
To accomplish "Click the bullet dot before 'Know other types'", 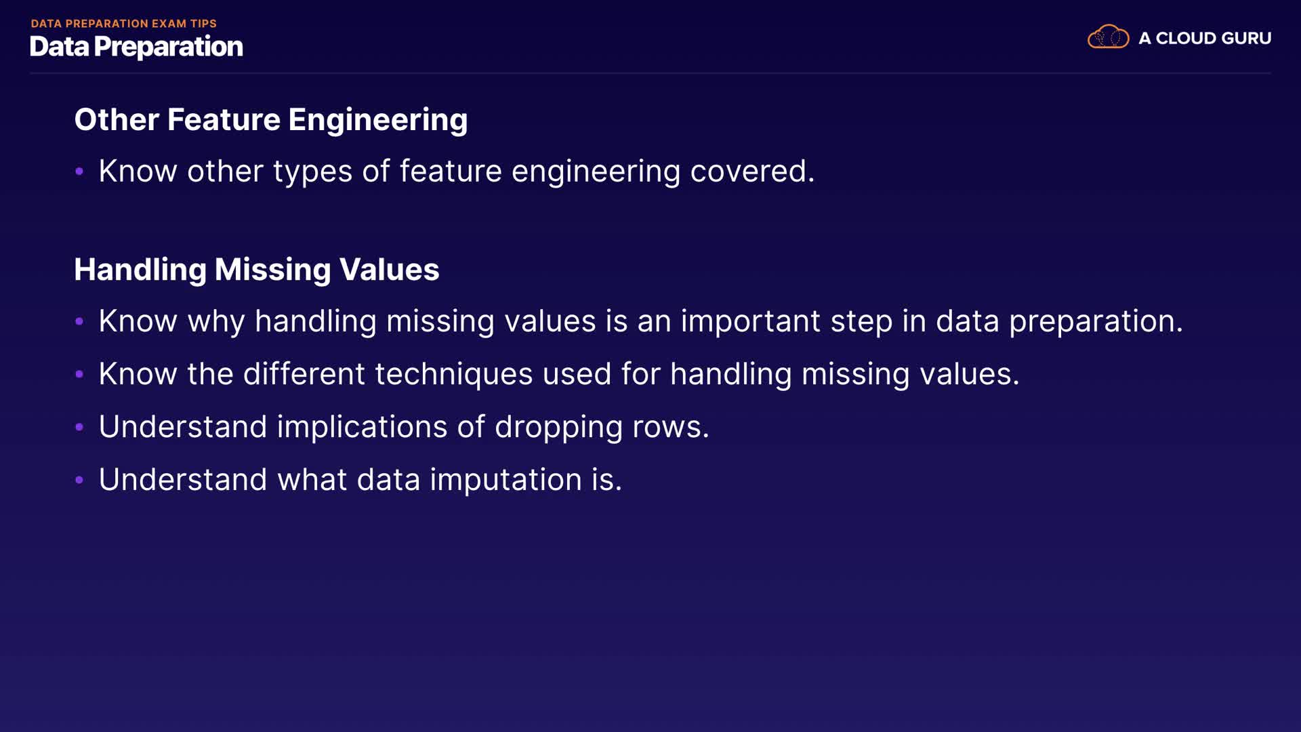I will (x=79, y=171).
